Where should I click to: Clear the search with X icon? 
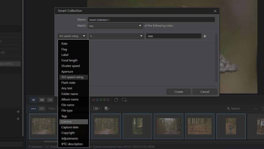click(x=256, y=109)
